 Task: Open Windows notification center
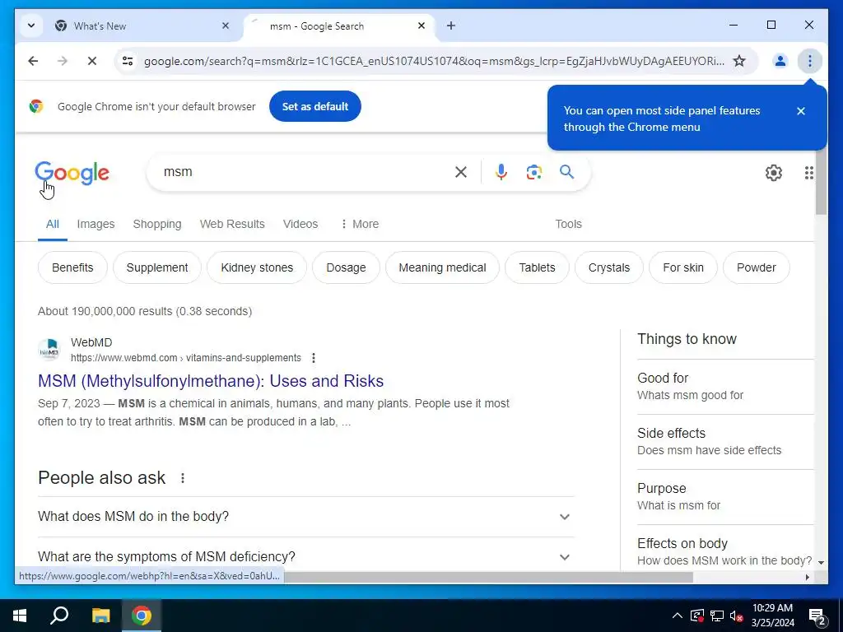click(817, 617)
